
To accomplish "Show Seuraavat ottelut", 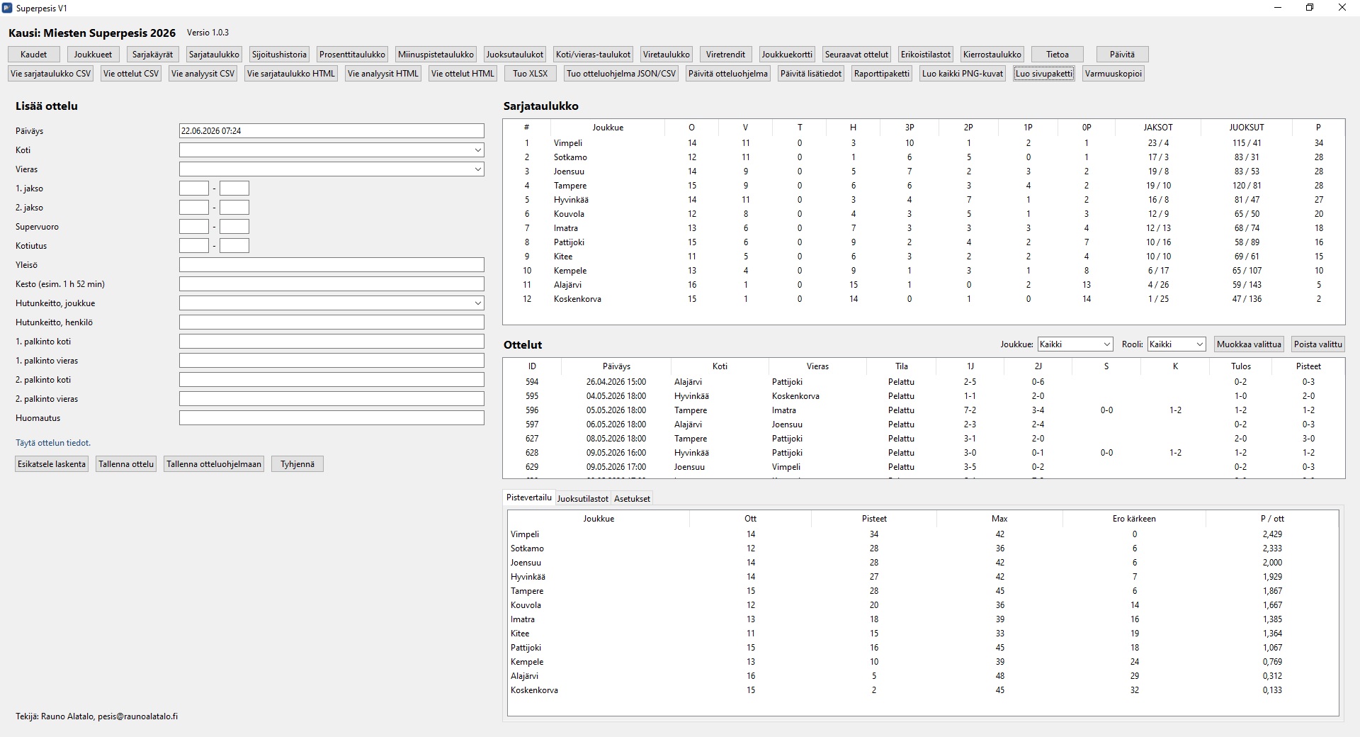I will coord(856,55).
